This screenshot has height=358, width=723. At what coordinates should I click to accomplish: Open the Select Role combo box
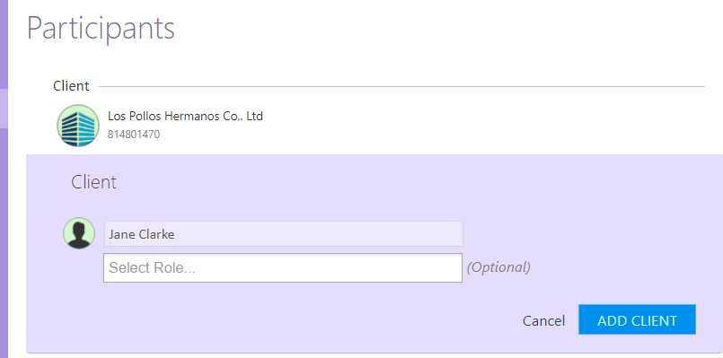(x=283, y=267)
